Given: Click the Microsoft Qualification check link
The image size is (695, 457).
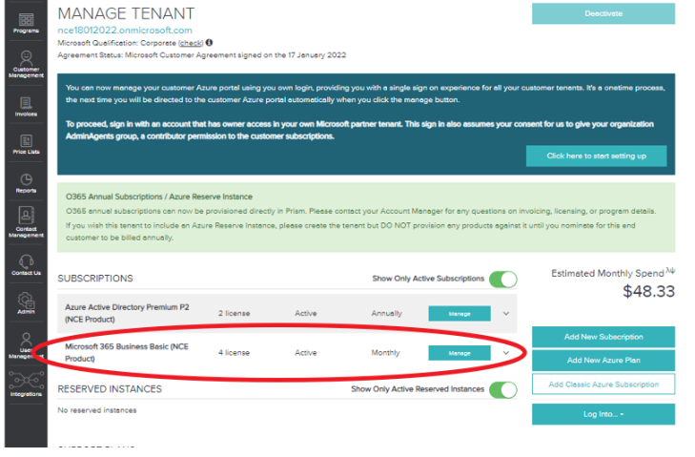Looking at the screenshot, I should 191,43.
